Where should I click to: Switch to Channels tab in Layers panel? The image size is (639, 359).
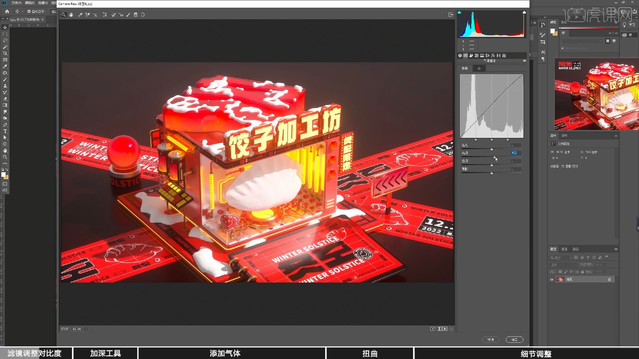(564, 249)
